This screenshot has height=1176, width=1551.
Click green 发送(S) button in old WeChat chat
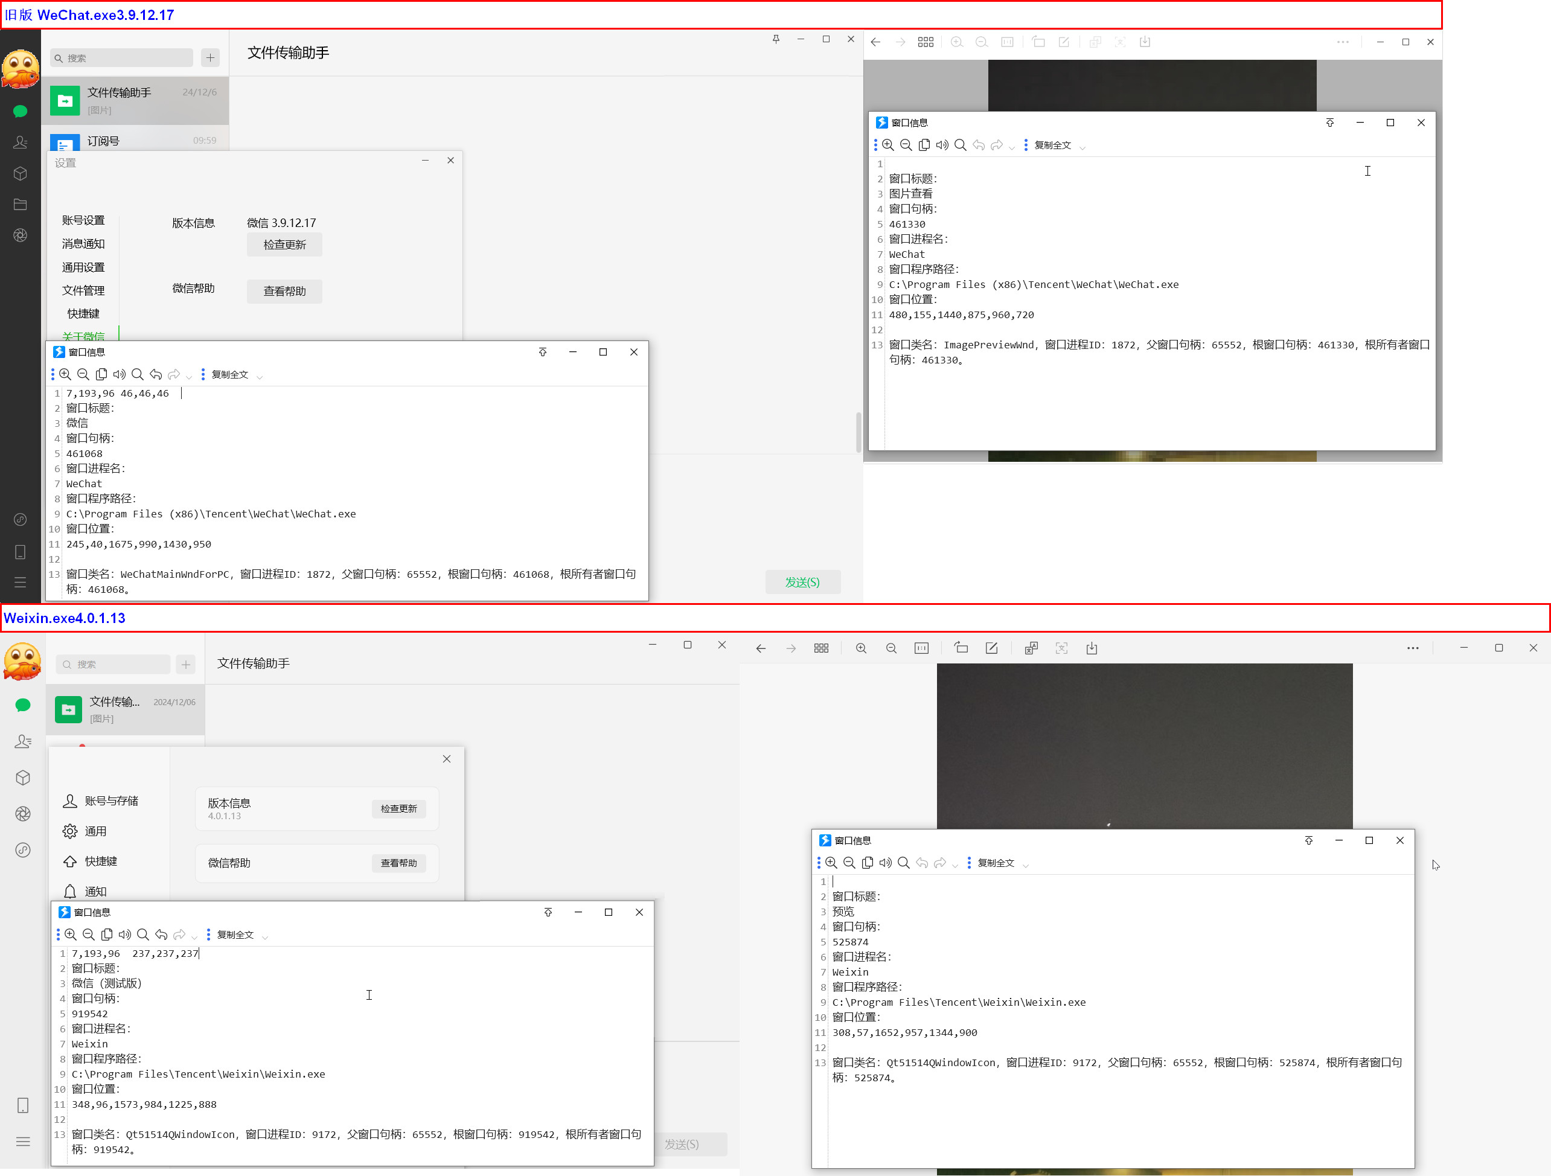coord(802,582)
